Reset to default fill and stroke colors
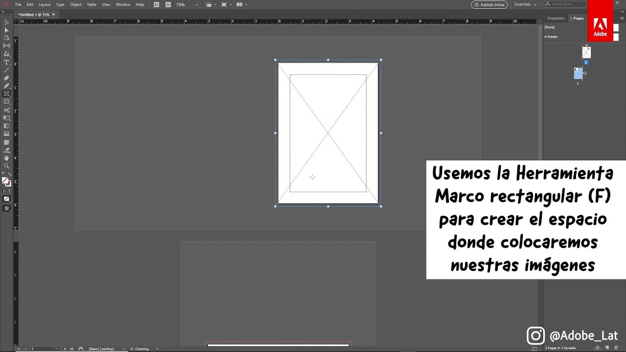The width and height of the screenshot is (626, 352). [x=4, y=174]
